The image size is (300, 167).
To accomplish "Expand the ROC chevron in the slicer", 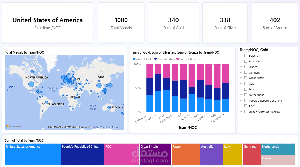I will (241, 106).
